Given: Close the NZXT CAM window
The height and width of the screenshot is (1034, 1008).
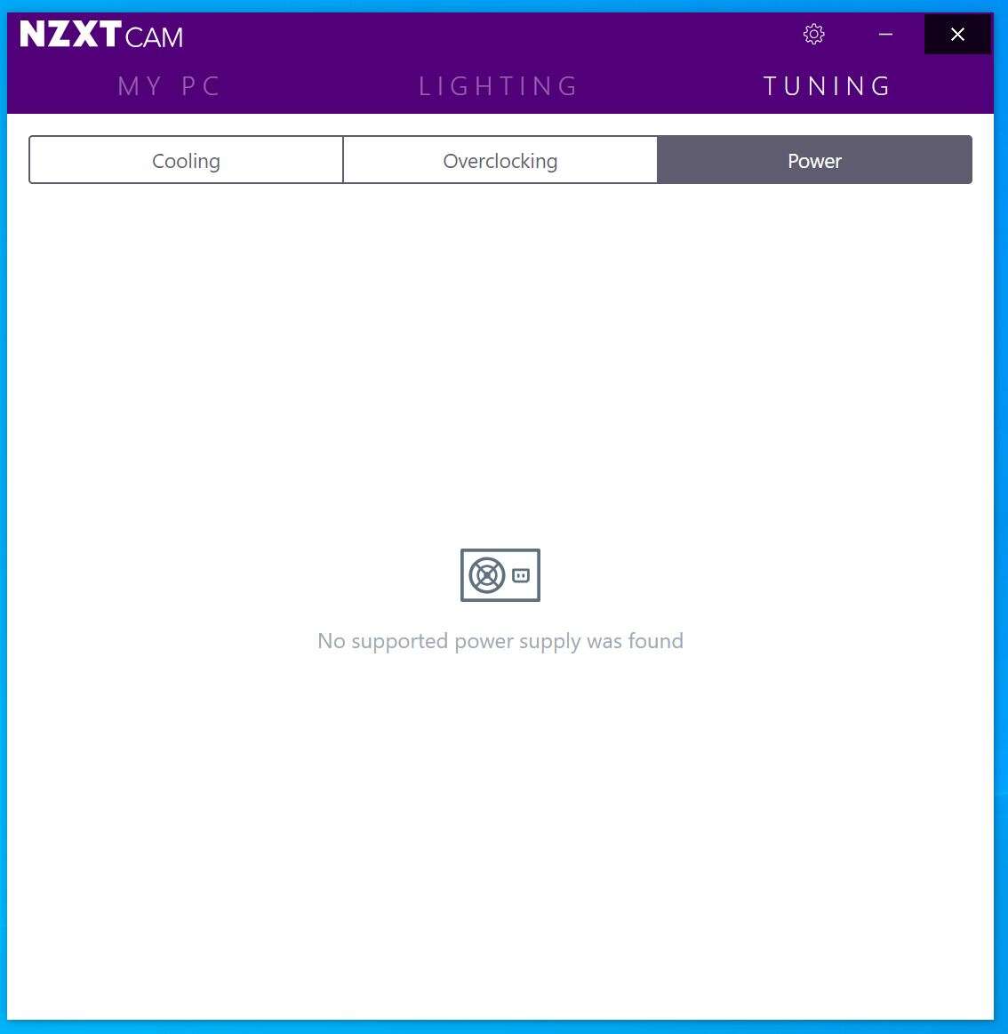Looking at the screenshot, I should coord(957,35).
